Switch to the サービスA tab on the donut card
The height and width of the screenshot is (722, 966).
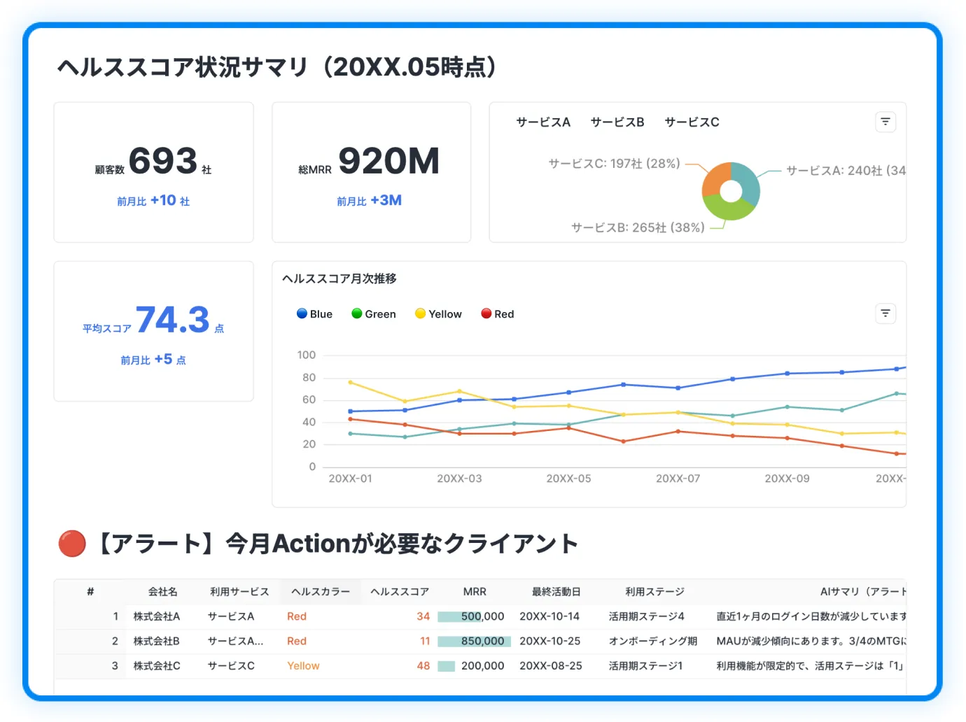pos(543,122)
